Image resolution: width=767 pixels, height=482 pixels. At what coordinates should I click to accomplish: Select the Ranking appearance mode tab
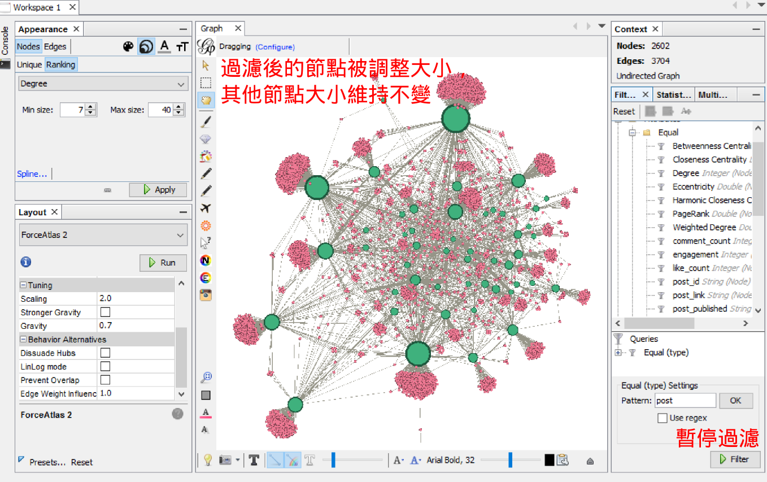[x=61, y=64]
